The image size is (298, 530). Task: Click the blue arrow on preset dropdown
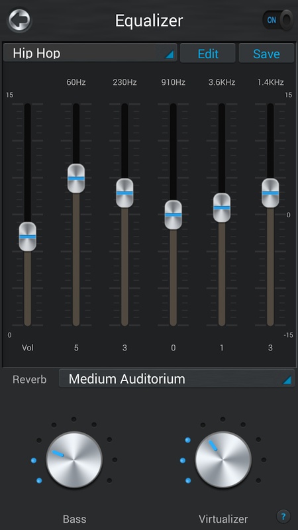(x=169, y=54)
